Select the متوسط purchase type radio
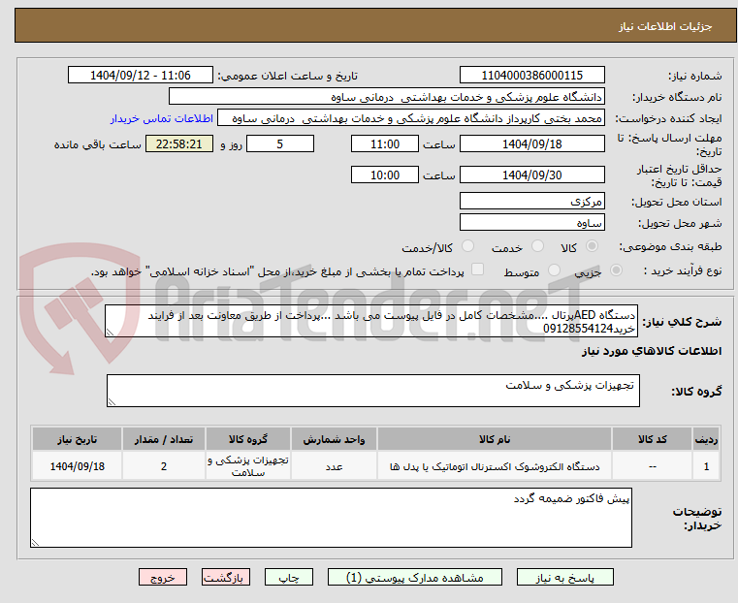Viewport: 738px width, 603px height. (555, 270)
